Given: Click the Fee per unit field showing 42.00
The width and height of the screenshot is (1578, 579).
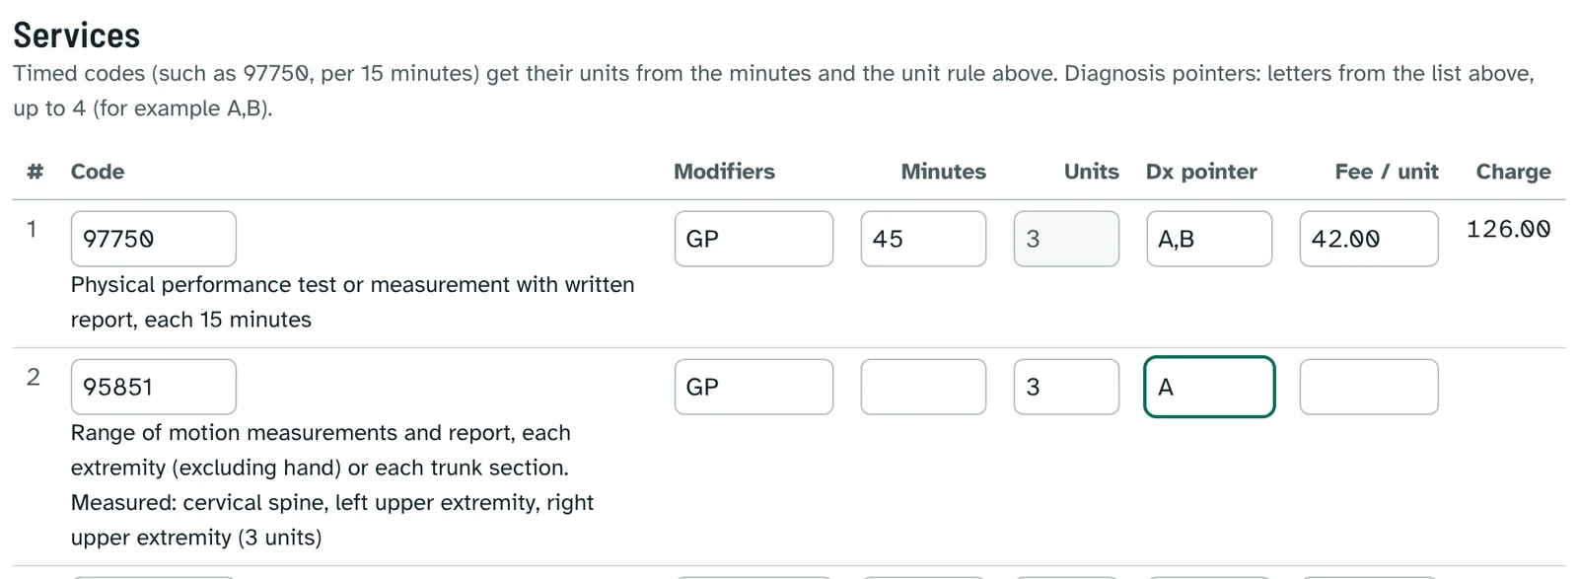Looking at the screenshot, I should [x=1369, y=239].
